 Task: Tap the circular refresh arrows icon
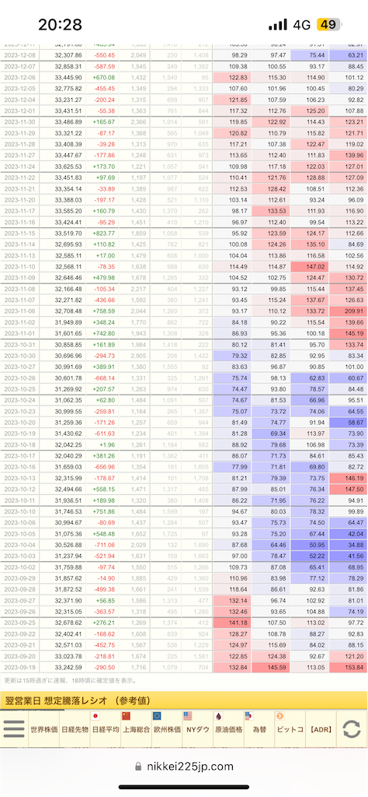pos(351,729)
